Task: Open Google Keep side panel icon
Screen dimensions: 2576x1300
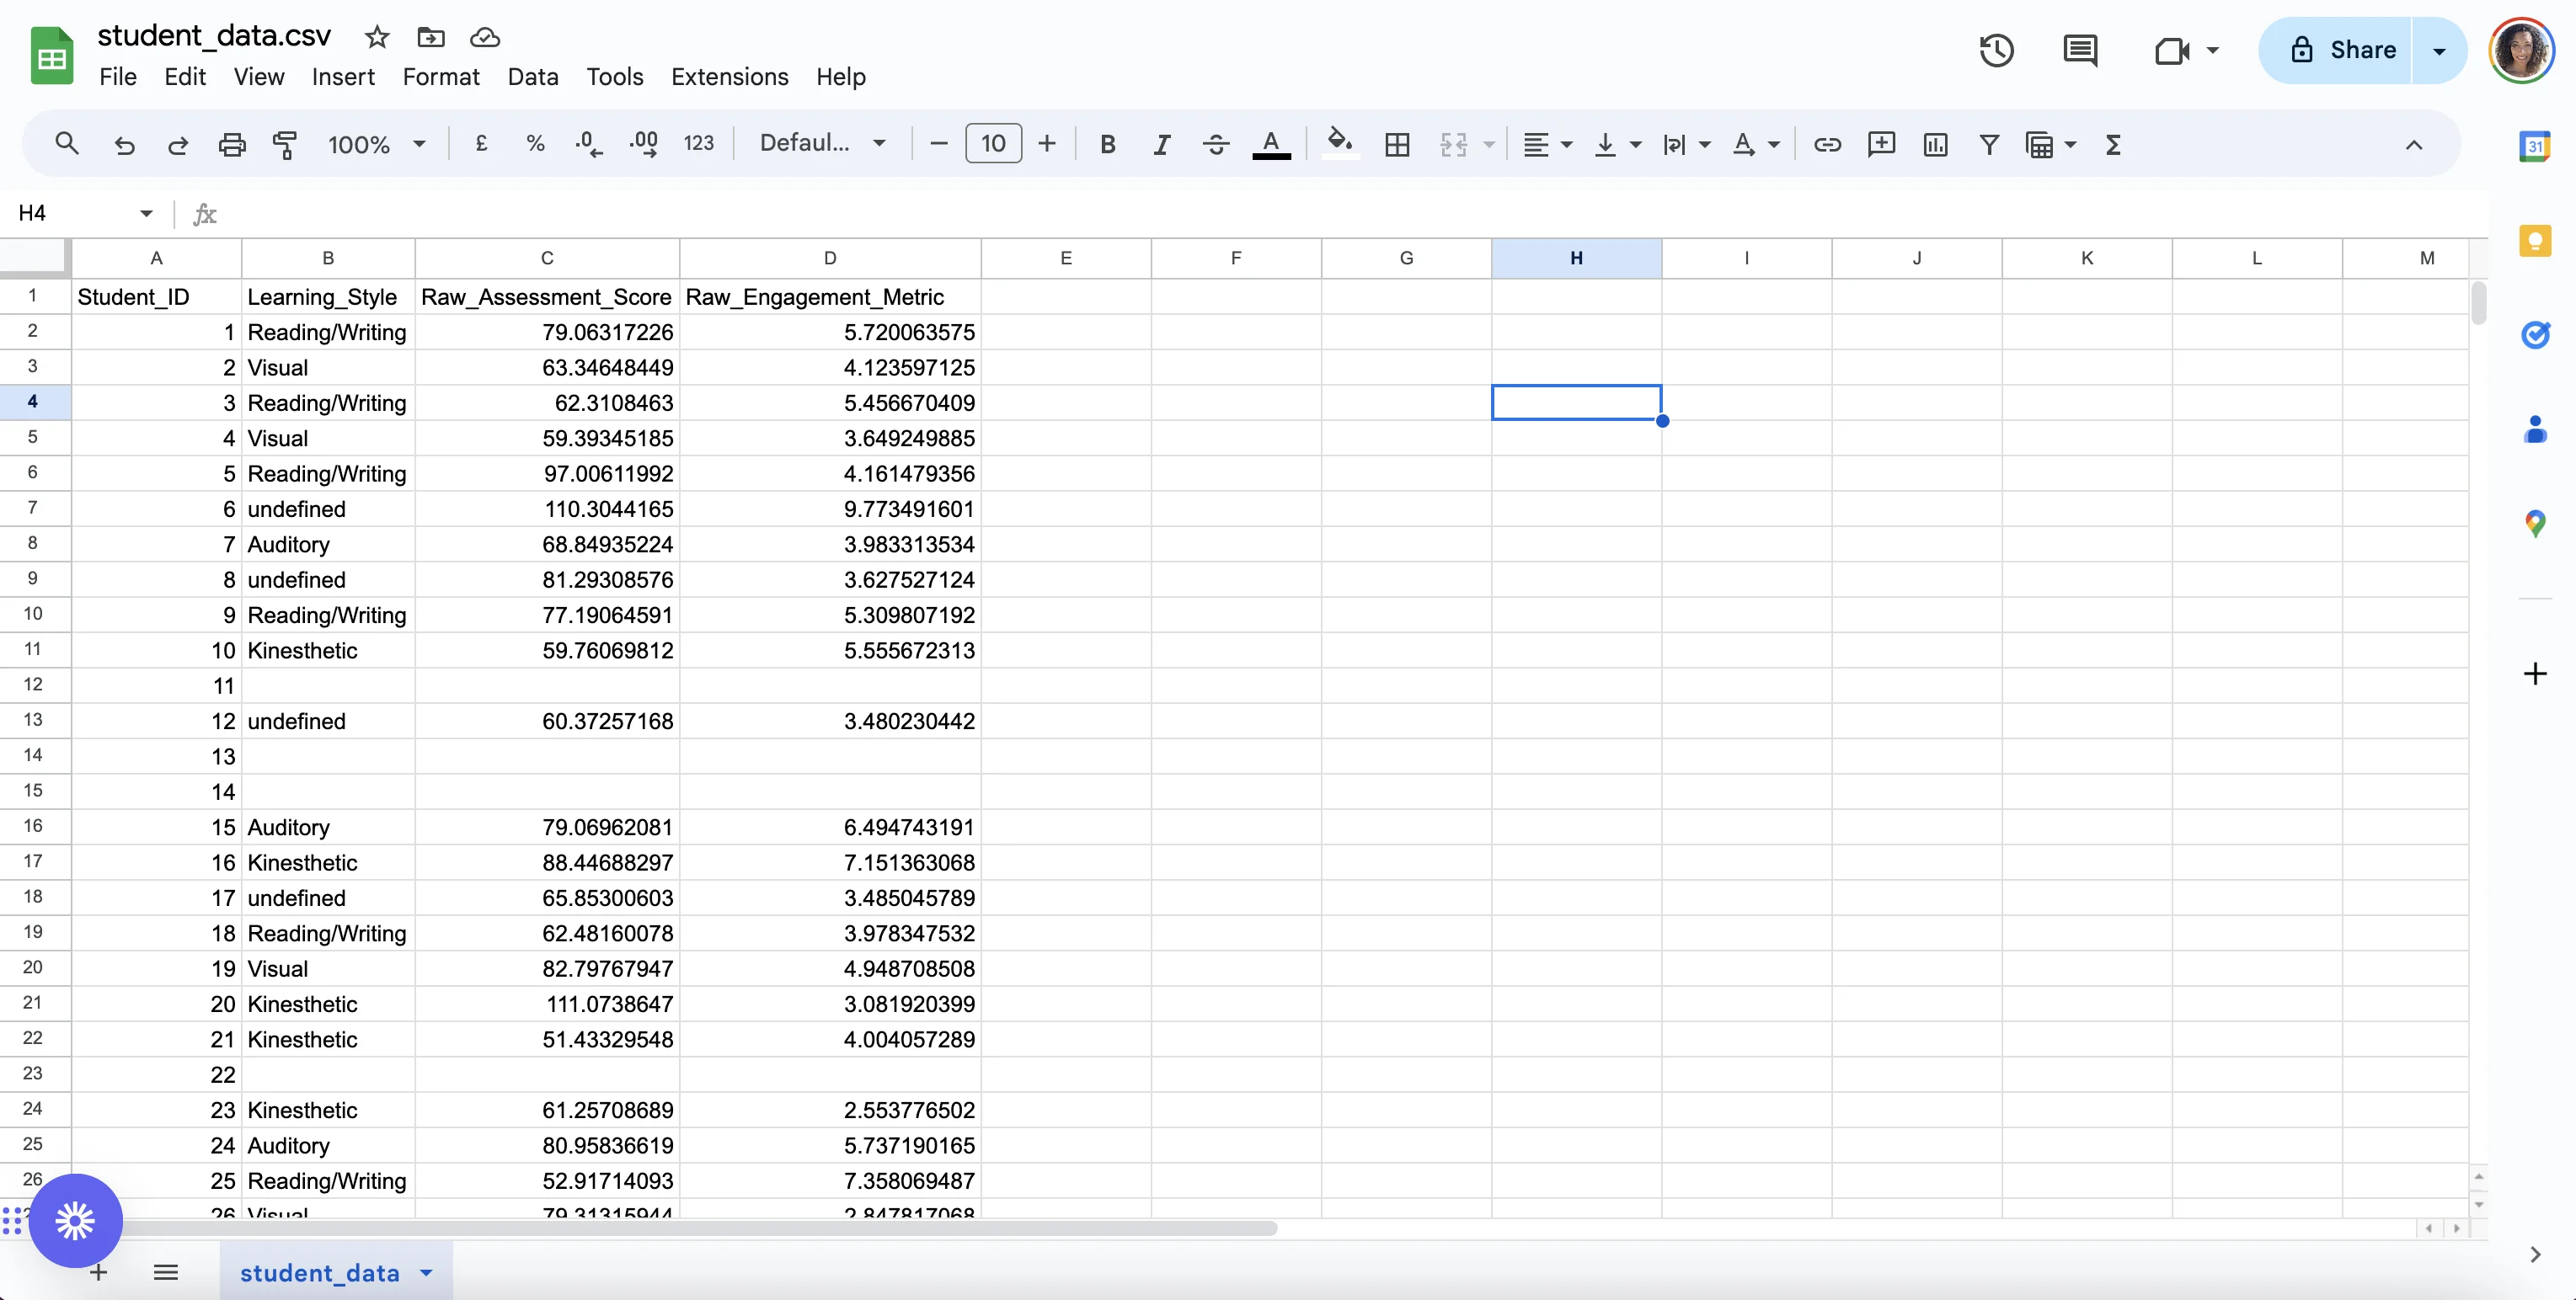Action: point(2535,241)
